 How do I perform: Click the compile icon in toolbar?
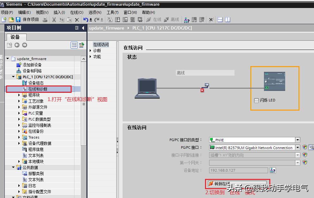tap(110, 19)
